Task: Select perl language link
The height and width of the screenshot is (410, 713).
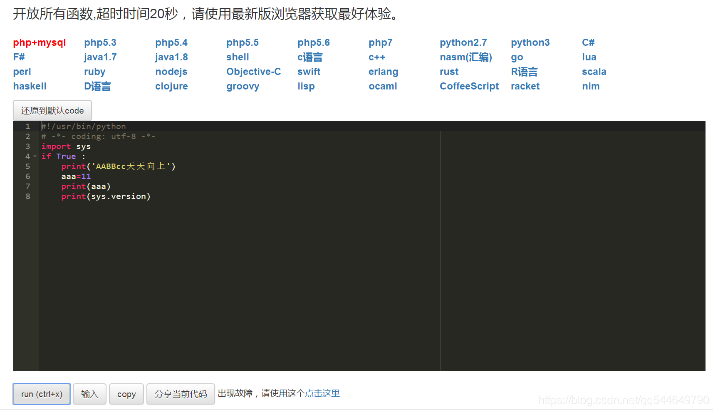Action: coord(22,72)
